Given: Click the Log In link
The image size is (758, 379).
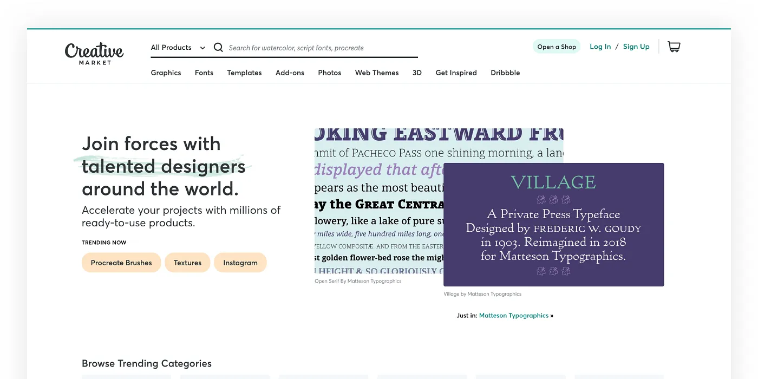Looking at the screenshot, I should pos(600,47).
